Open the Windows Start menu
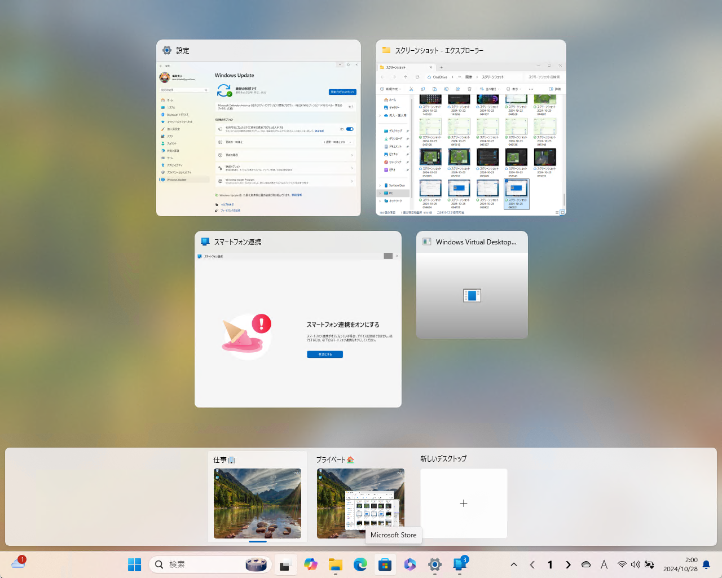The width and height of the screenshot is (722, 578). click(134, 564)
